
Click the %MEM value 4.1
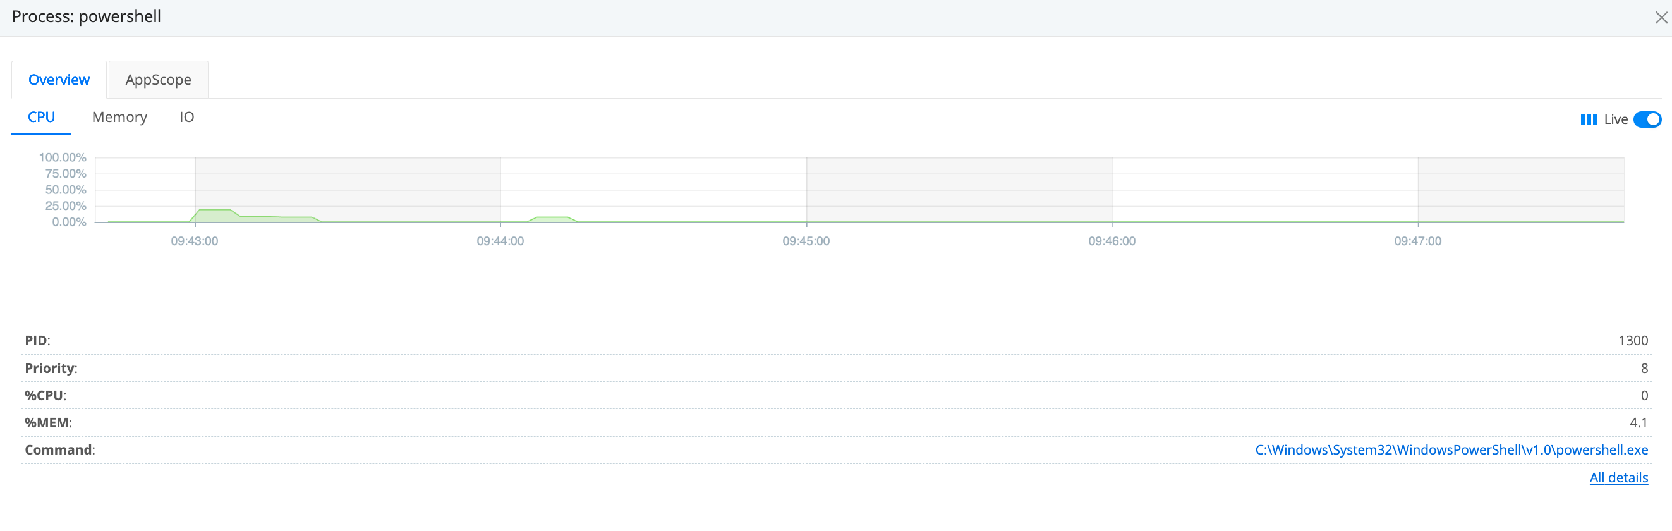pos(1638,423)
